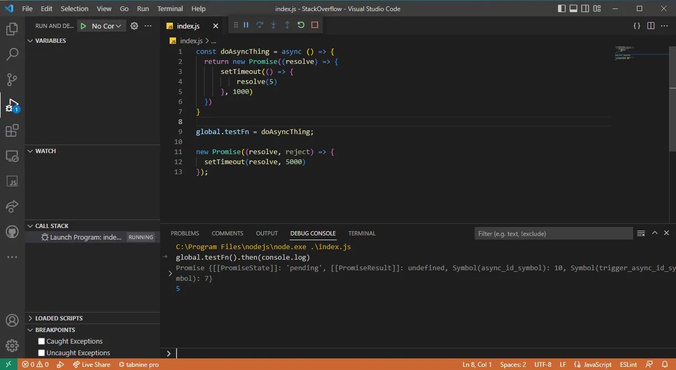Open the Terminal menu
Viewport: 676px width, 370px height.
click(170, 9)
